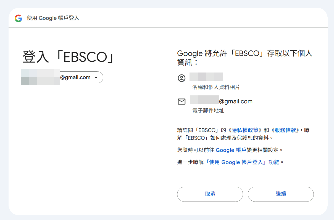Open the 隱私權政策 privacy policy link

(x=245, y=130)
